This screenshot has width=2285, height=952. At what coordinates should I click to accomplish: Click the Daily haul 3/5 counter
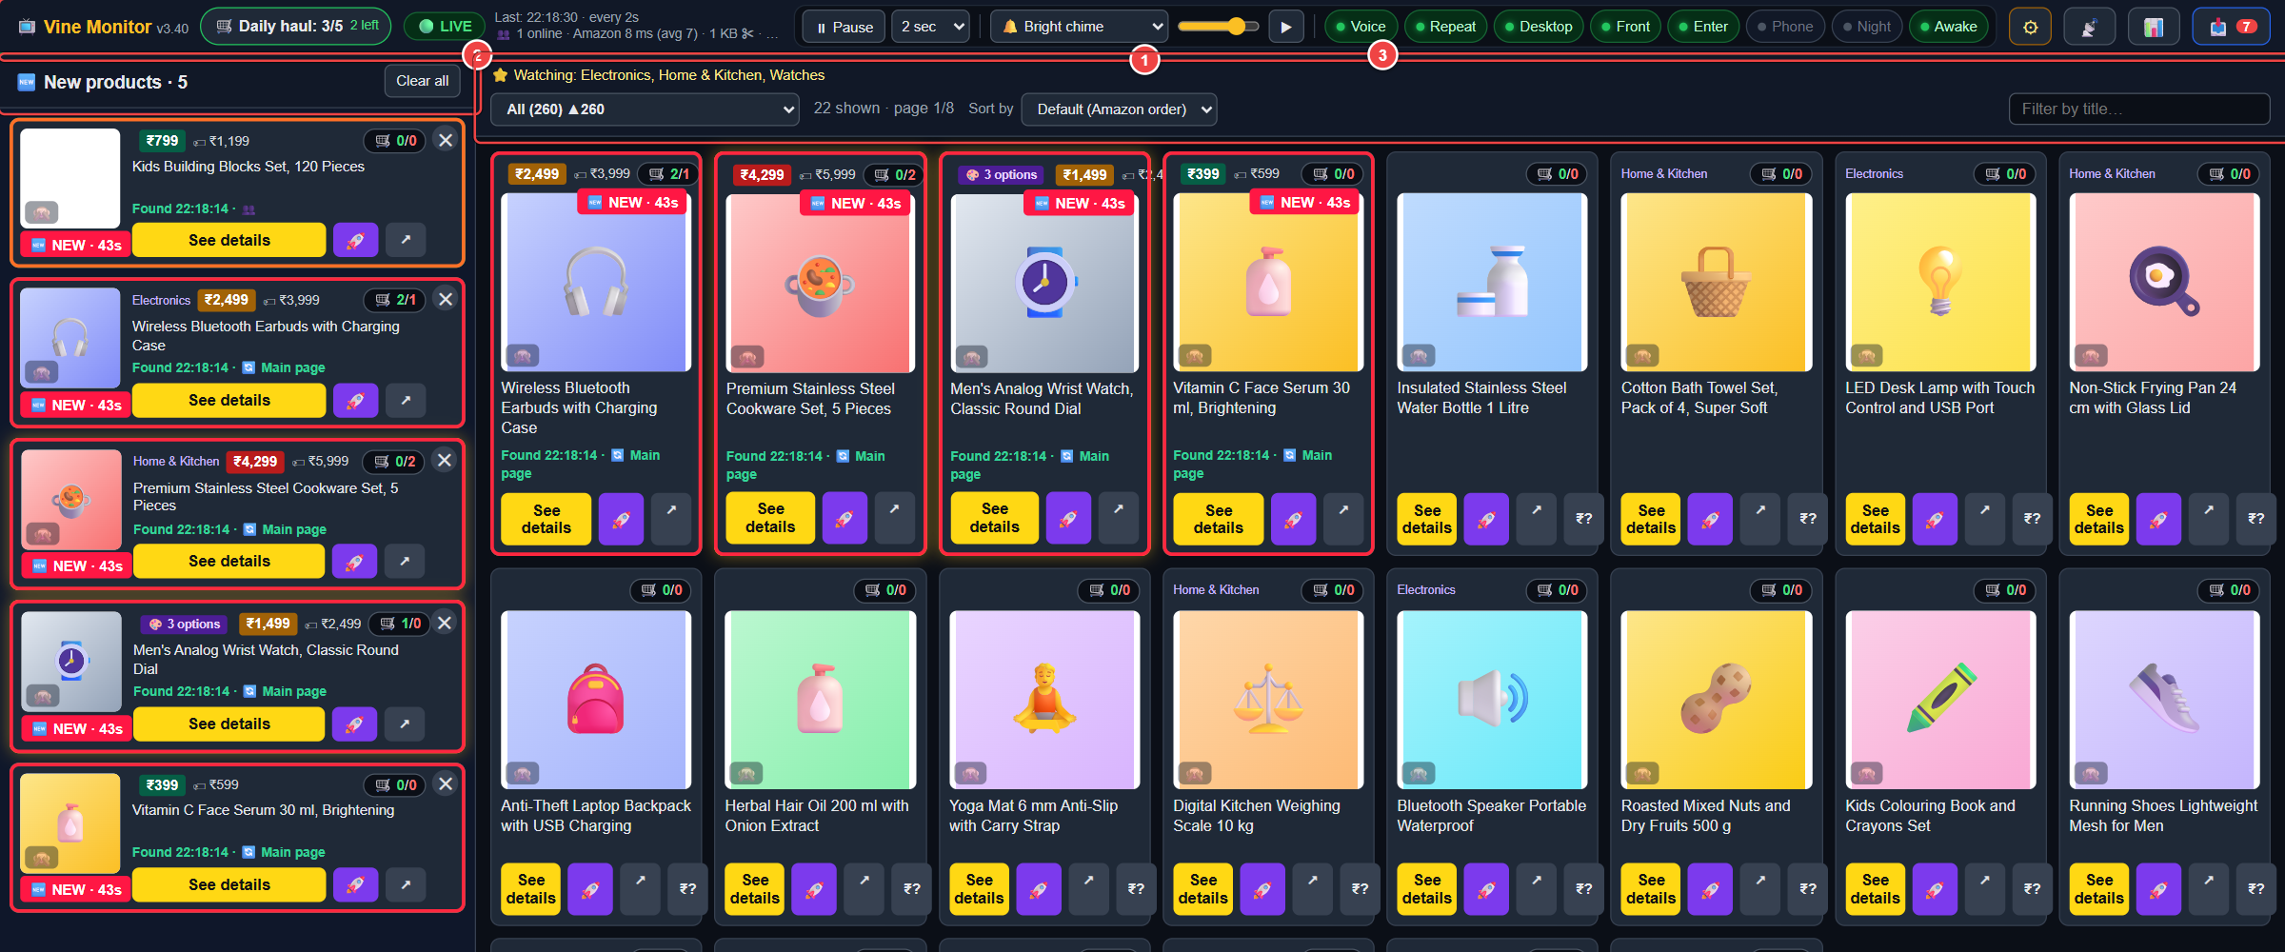click(296, 26)
